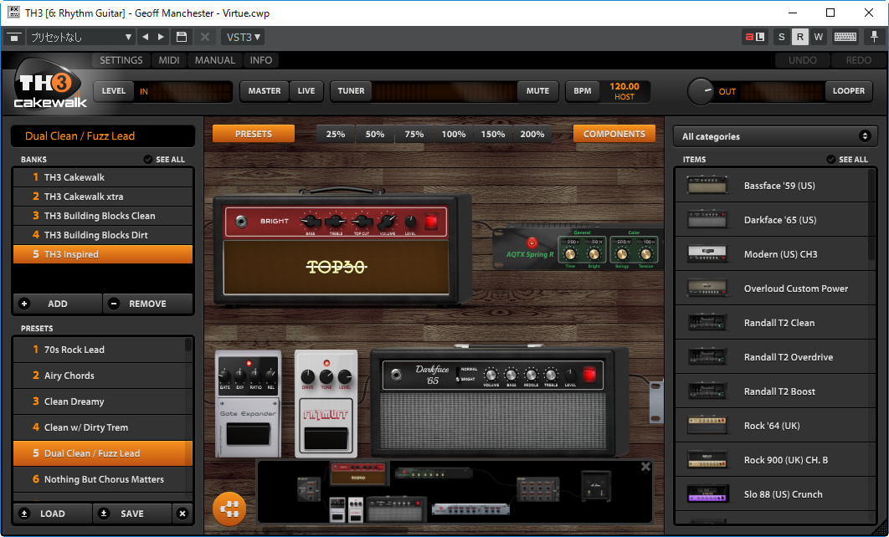
Task: Select bank TH3 Cakewalk xtra
Action: pyautogui.click(x=103, y=197)
